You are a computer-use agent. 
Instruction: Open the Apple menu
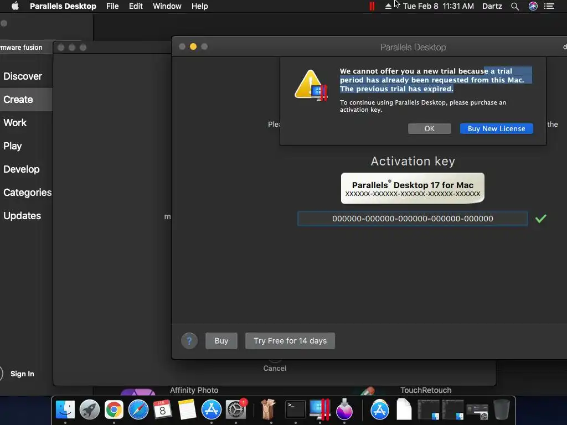tap(15, 6)
